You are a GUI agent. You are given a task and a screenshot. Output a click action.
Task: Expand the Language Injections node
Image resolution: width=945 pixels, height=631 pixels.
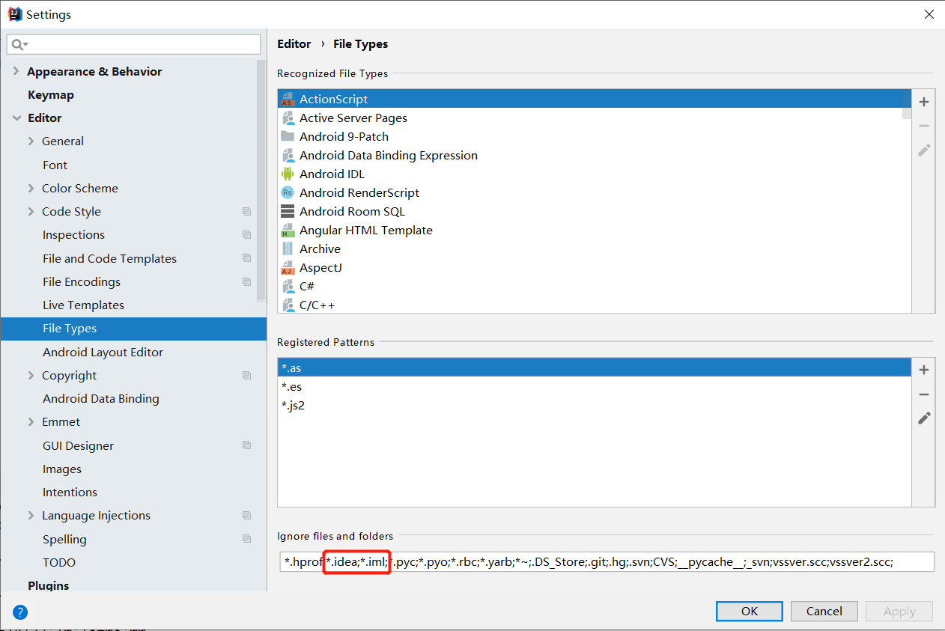tap(31, 516)
